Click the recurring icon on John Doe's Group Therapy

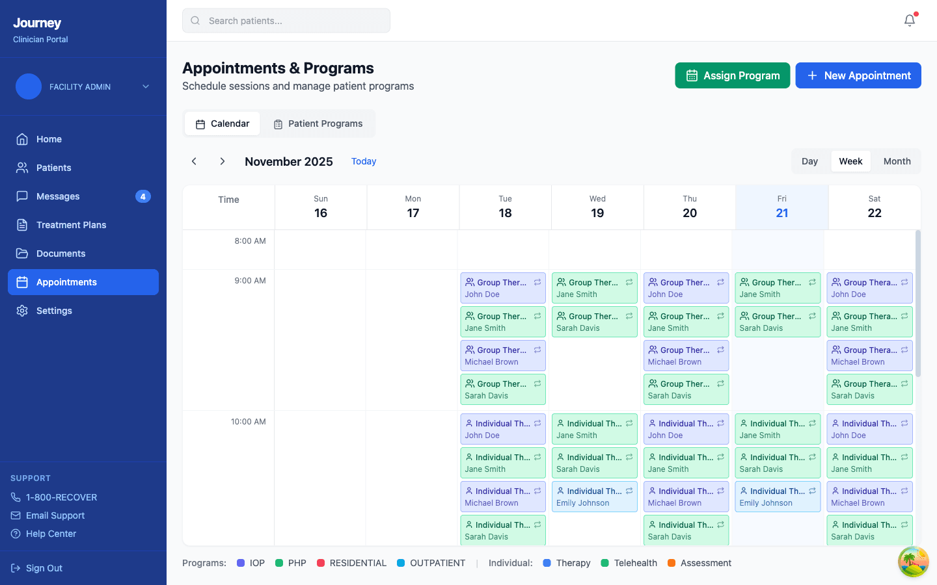tap(537, 281)
